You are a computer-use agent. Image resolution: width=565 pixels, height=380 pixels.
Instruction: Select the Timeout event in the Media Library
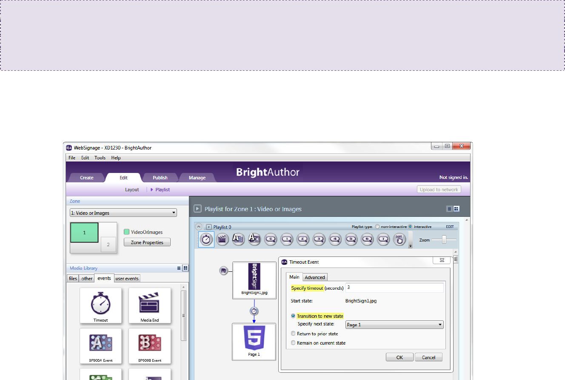tap(101, 306)
